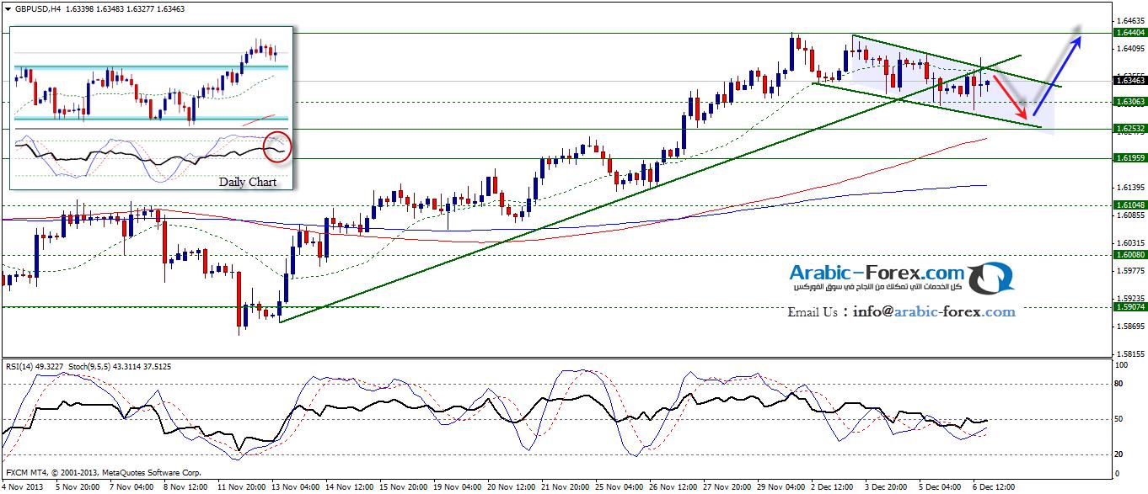
Task: Select the current price label 1.63463
Action: (1129, 80)
